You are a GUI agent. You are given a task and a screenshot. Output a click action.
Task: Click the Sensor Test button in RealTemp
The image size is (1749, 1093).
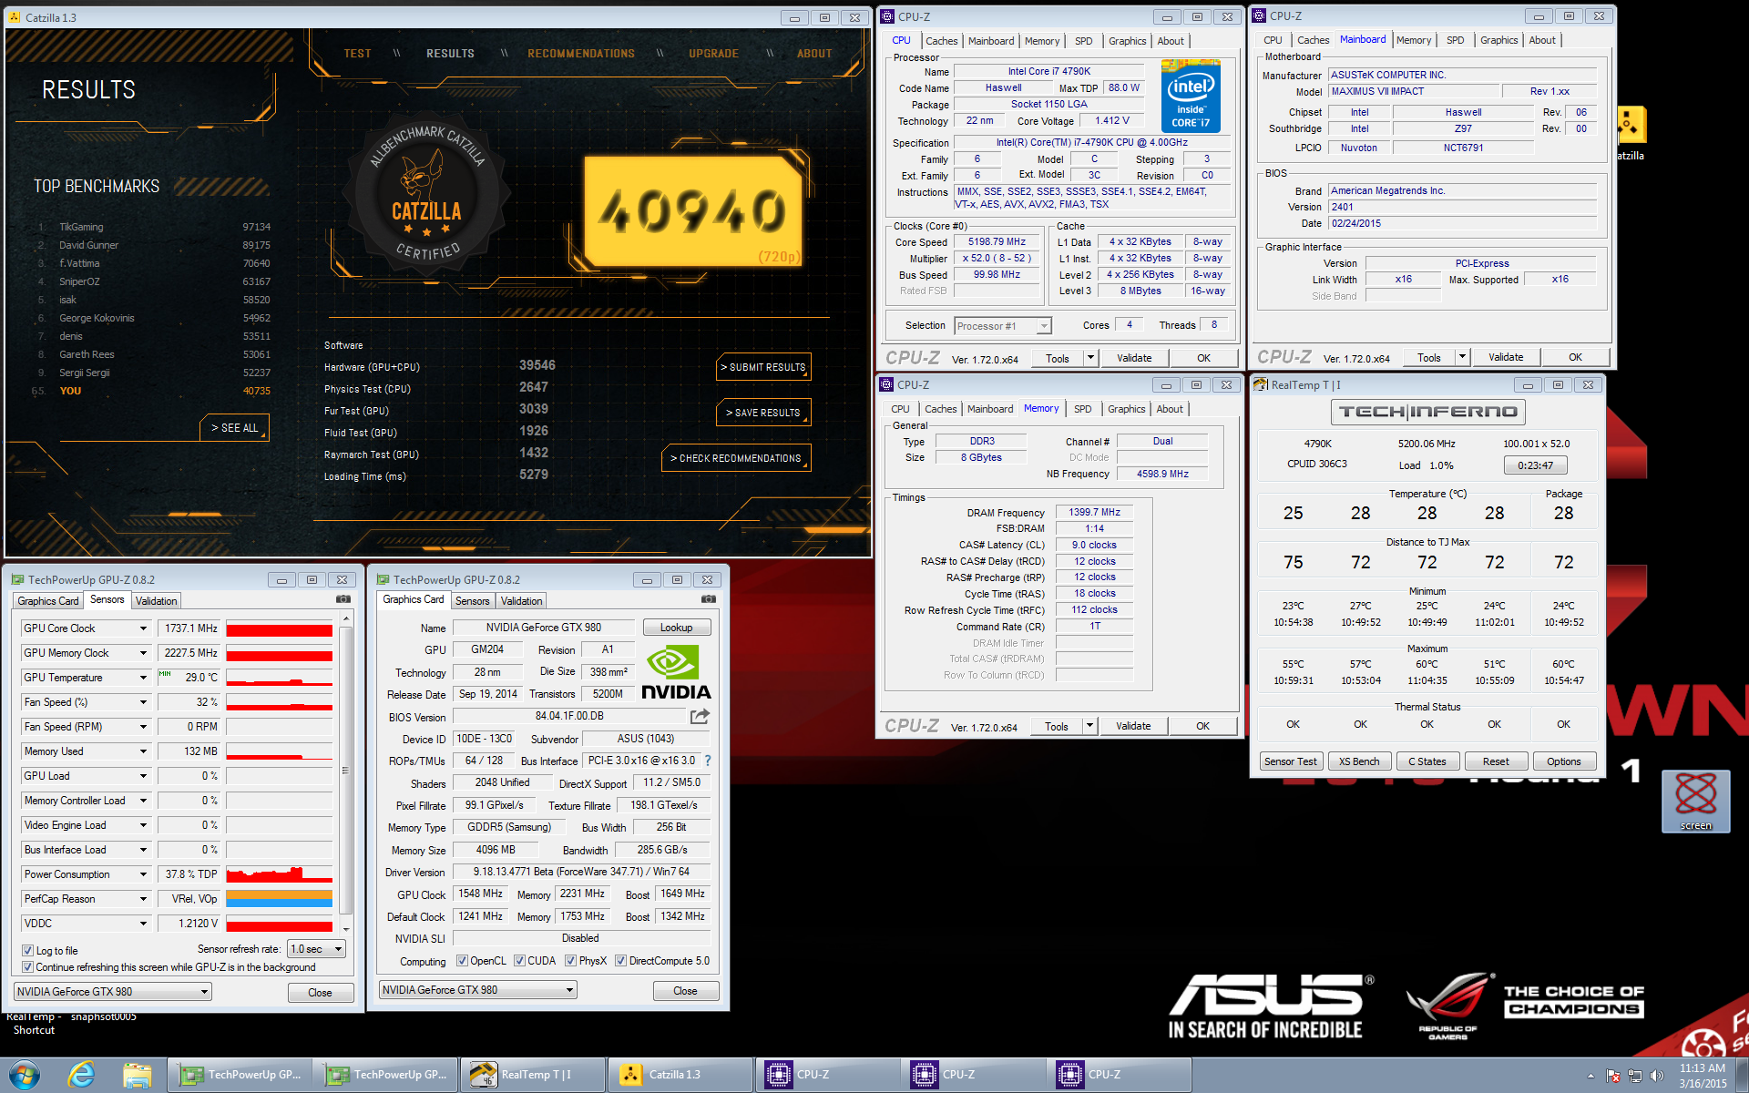1290,761
